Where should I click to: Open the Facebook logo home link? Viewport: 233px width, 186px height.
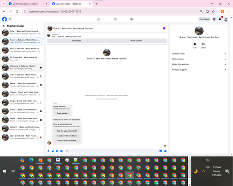tap(4, 19)
